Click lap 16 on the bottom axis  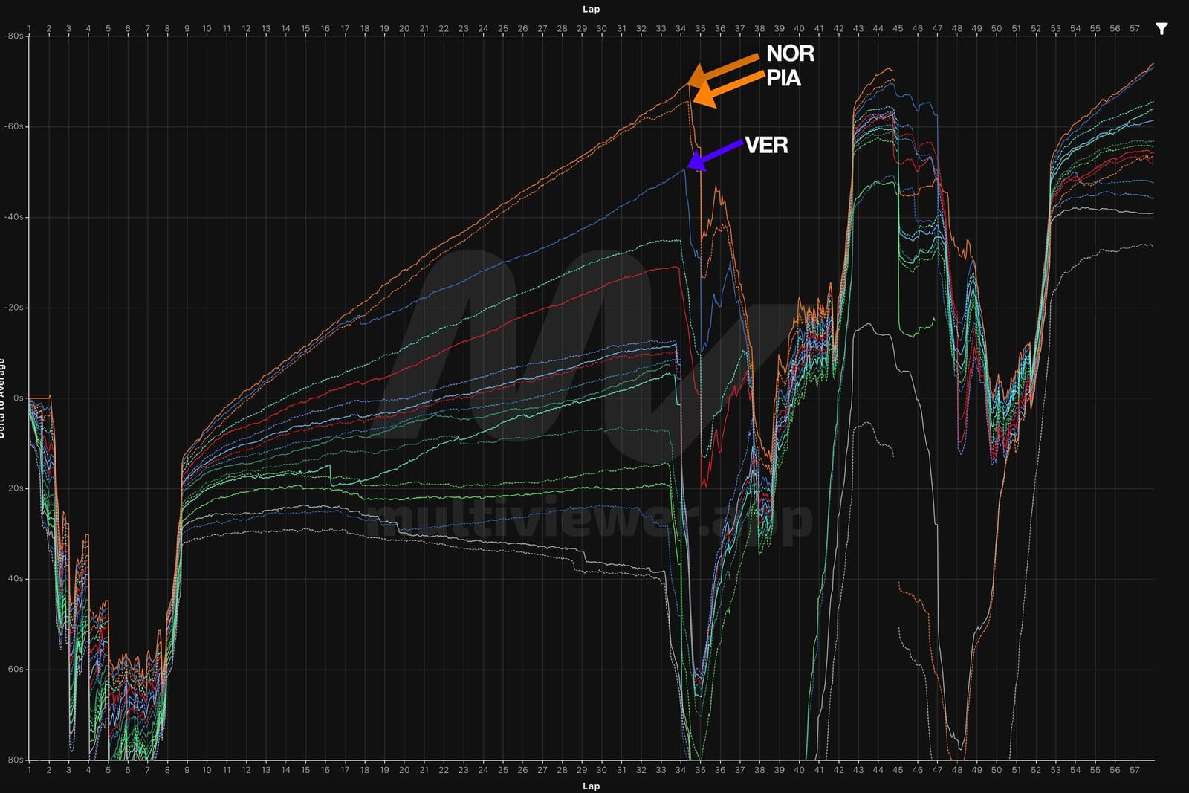click(x=325, y=770)
